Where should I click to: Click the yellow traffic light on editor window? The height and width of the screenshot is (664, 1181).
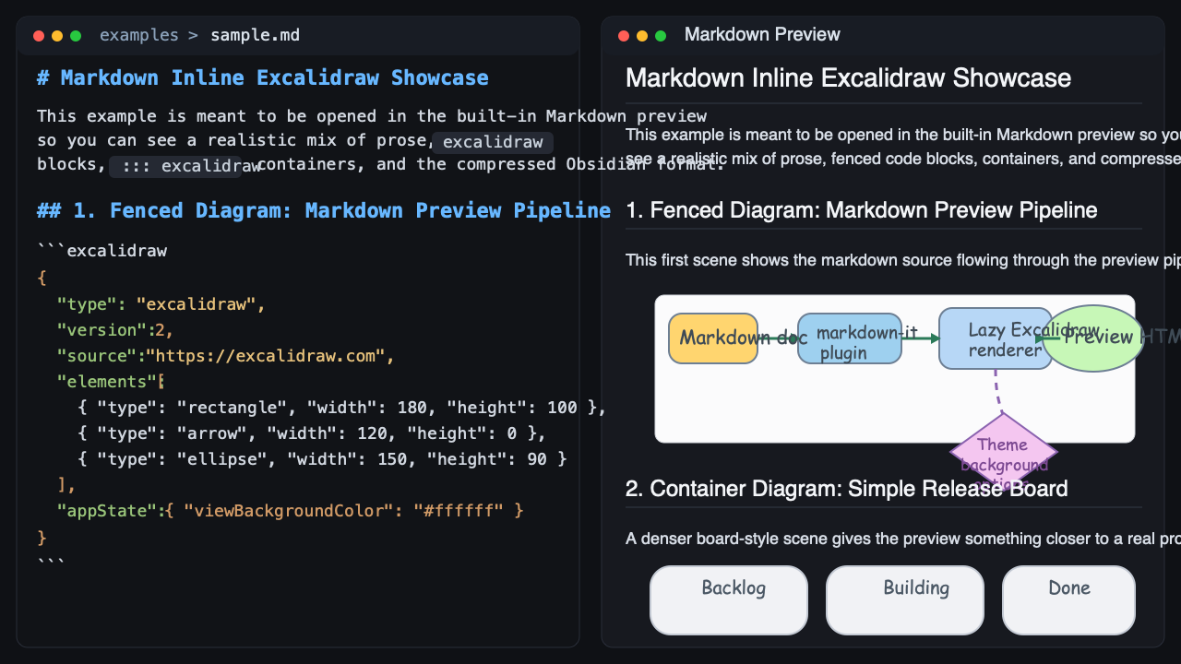click(x=56, y=35)
